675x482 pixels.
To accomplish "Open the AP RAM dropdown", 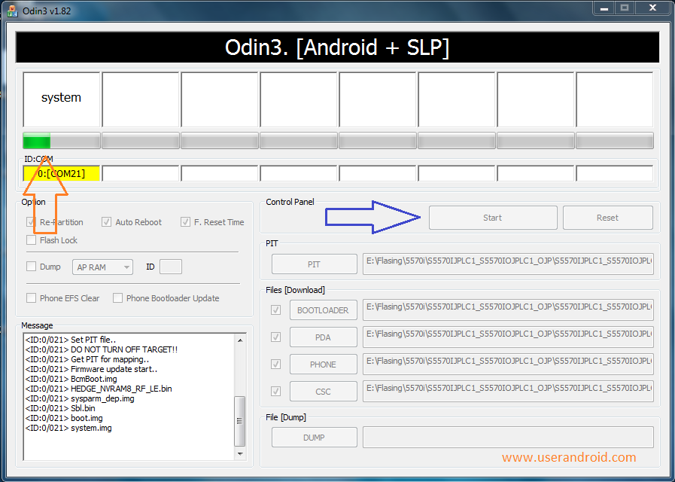I will pyautogui.click(x=102, y=267).
